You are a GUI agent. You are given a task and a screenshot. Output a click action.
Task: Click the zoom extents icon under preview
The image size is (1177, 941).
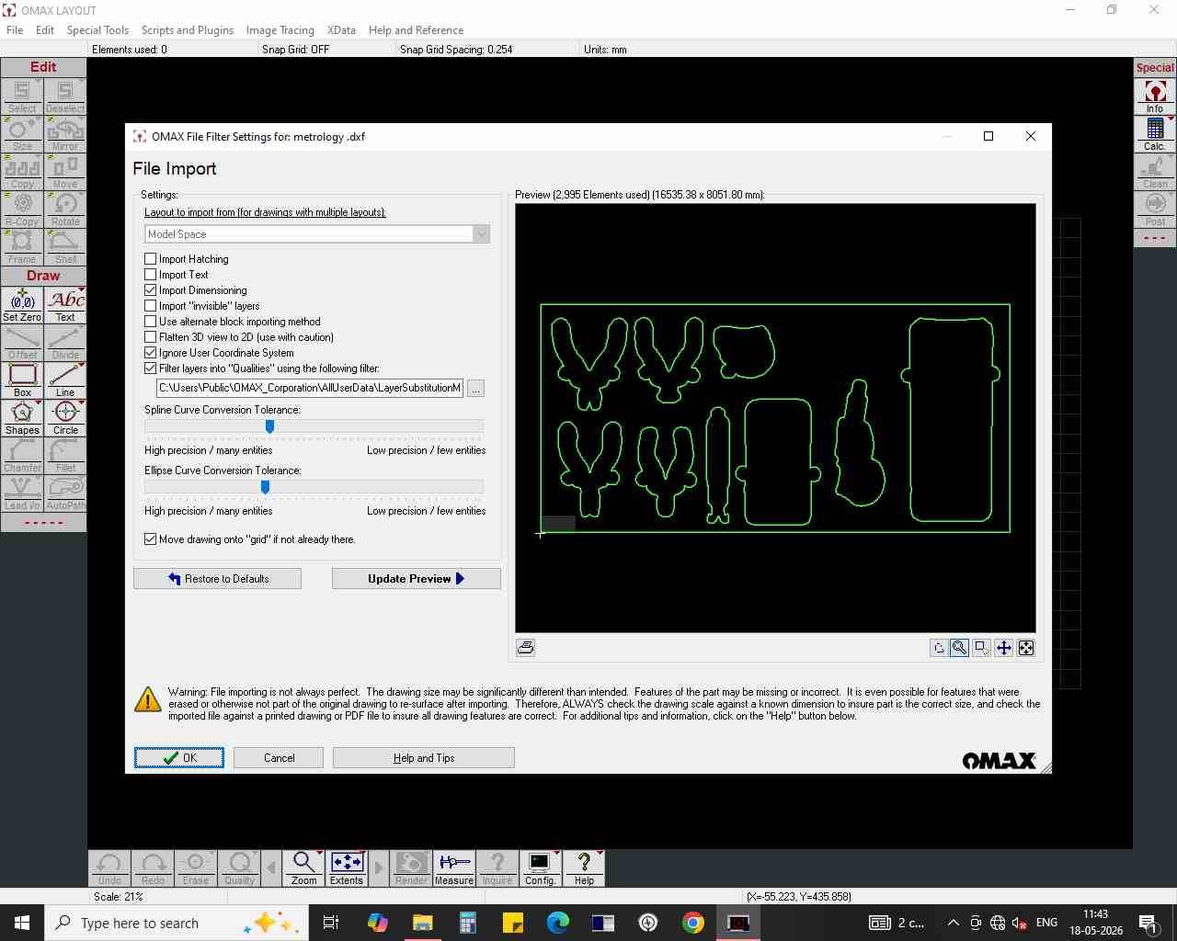1026,648
